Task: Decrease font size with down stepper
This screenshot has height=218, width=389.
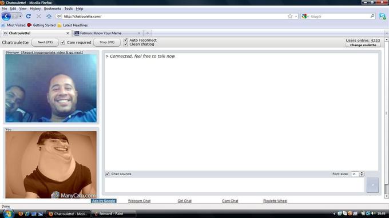Action: pos(362,175)
